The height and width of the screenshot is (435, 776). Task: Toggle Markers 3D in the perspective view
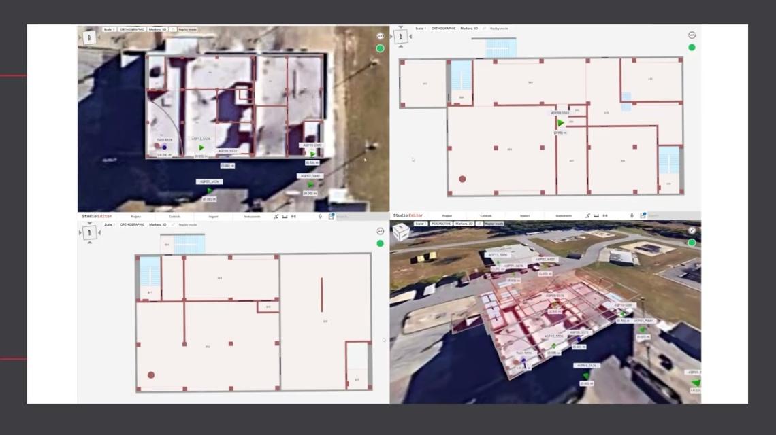click(x=465, y=224)
